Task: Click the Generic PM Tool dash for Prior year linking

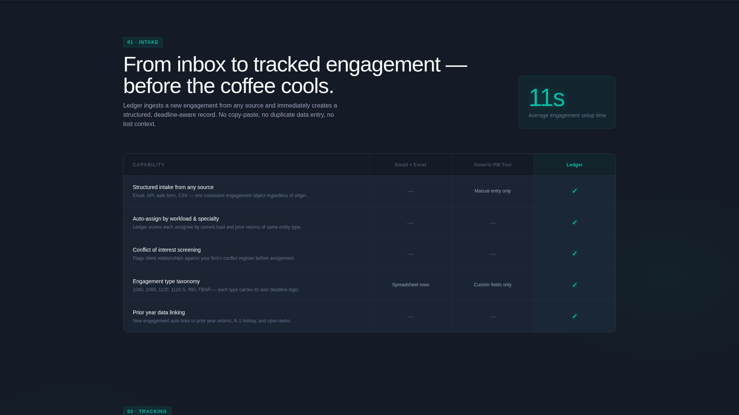Action: 492,317
